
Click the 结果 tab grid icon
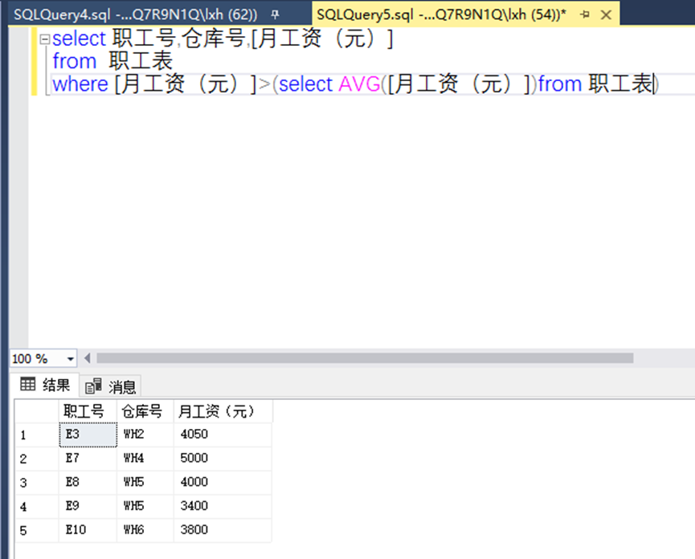(x=27, y=384)
